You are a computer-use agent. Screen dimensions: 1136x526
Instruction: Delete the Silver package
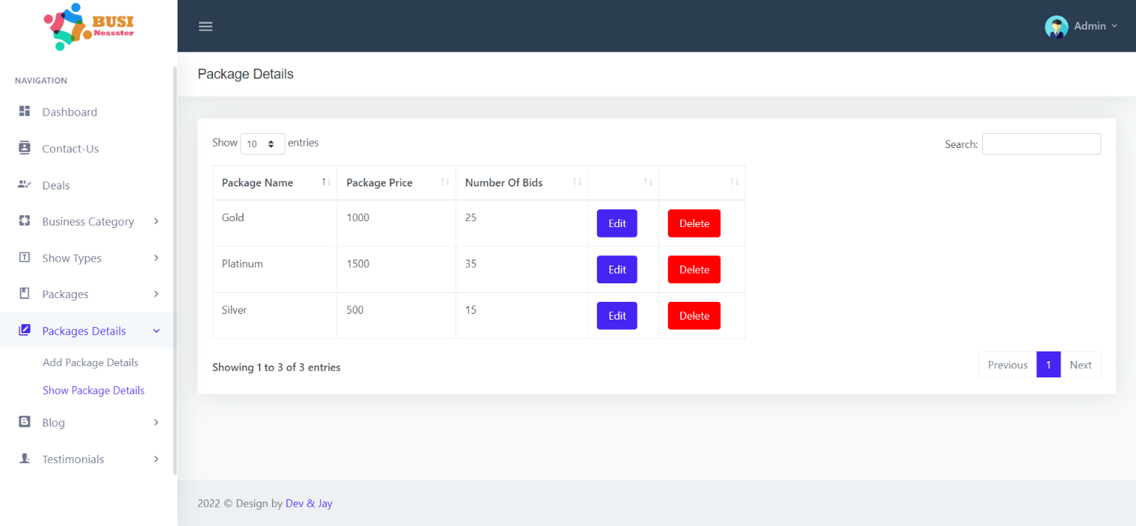694,315
